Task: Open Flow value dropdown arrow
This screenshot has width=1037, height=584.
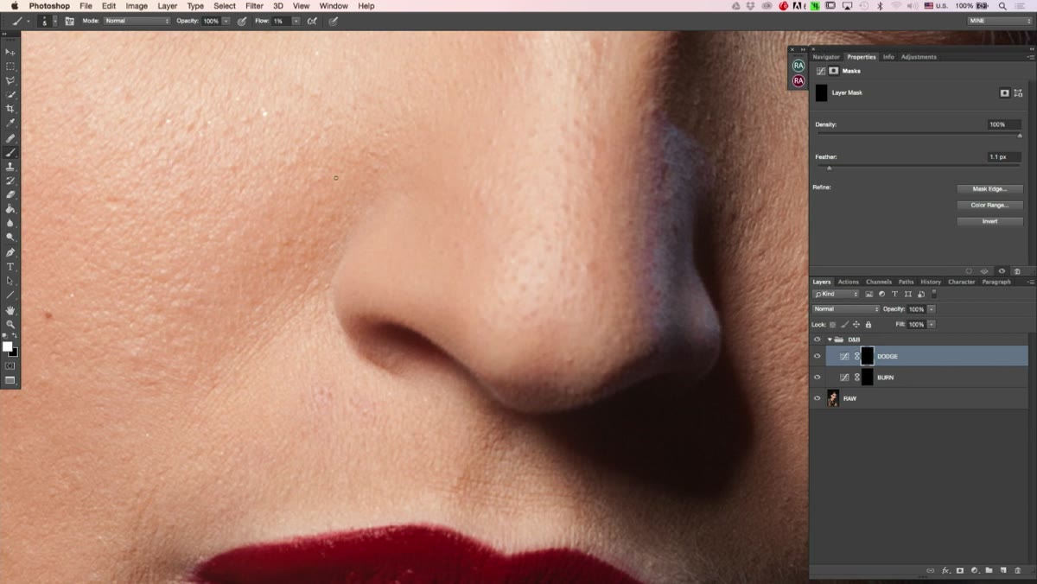Action: 296,21
